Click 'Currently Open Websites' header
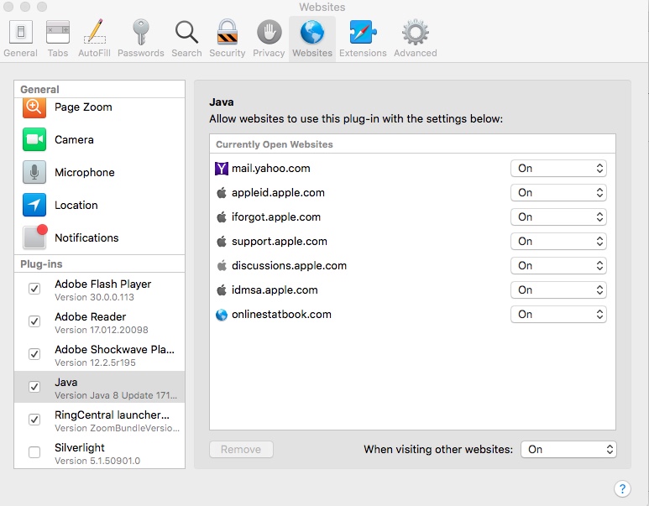Screen dimensions: 649x506 point(275,144)
